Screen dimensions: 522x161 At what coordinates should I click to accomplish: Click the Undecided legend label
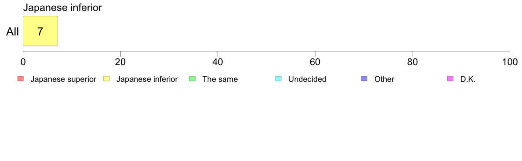click(x=307, y=79)
